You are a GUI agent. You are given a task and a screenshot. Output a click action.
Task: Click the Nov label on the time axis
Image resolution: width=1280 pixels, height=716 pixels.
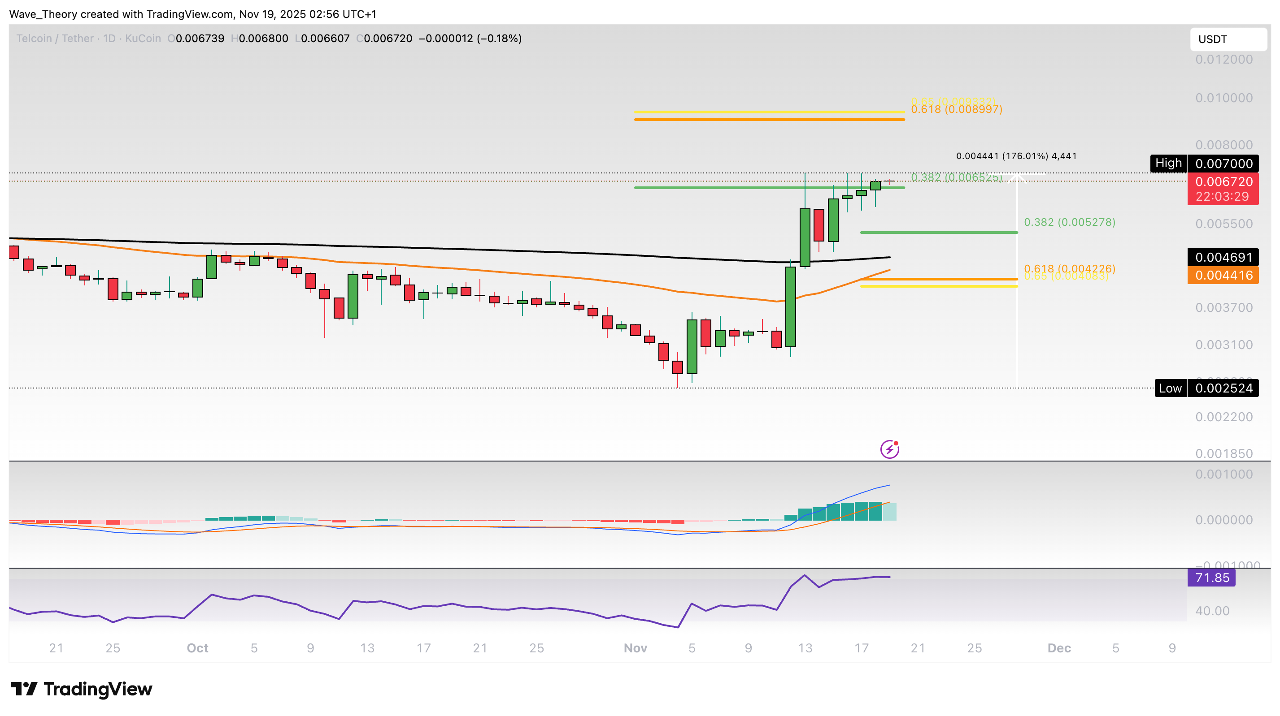(635, 648)
